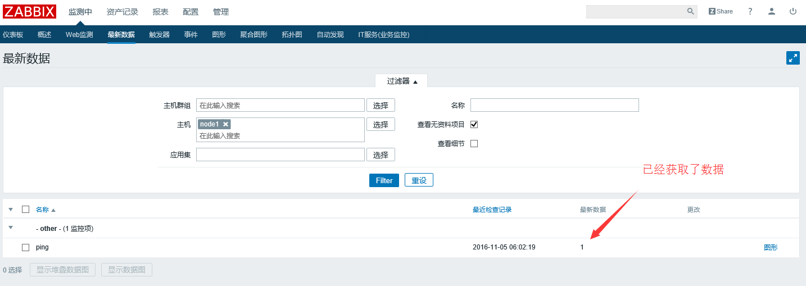This screenshot has height=286, width=806.
Task: Go to 事件 submenu
Action: click(191, 35)
